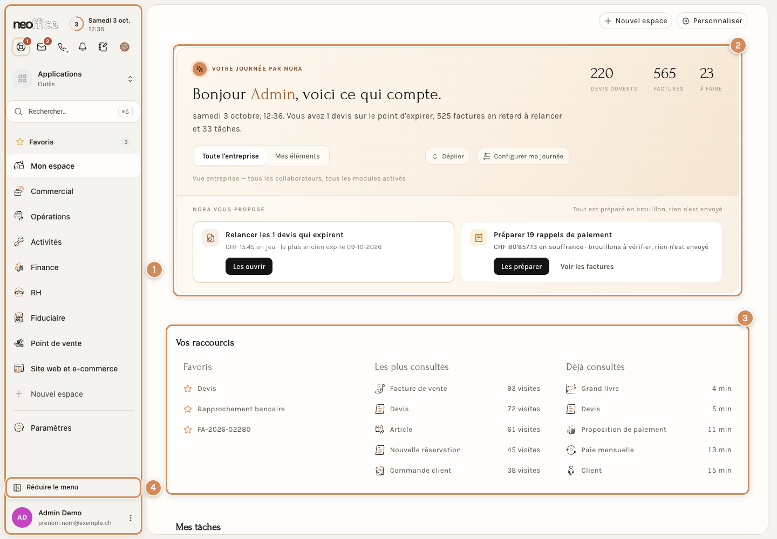Go to Point de vente
This screenshot has height=539, width=777.
pyautogui.click(x=73, y=343)
